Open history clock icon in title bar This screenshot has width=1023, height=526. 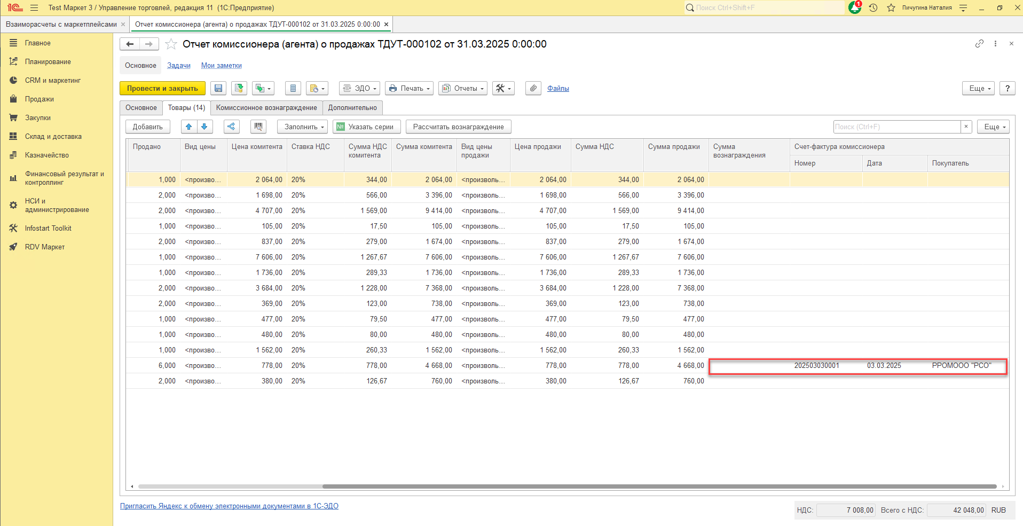coord(874,7)
